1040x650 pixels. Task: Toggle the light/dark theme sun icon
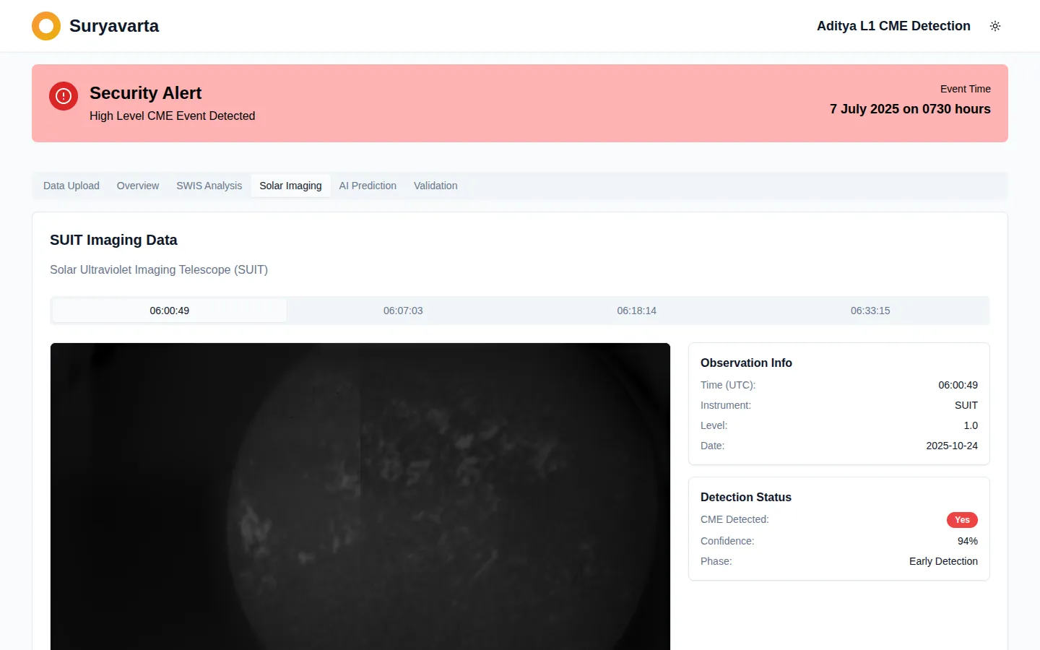click(995, 26)
